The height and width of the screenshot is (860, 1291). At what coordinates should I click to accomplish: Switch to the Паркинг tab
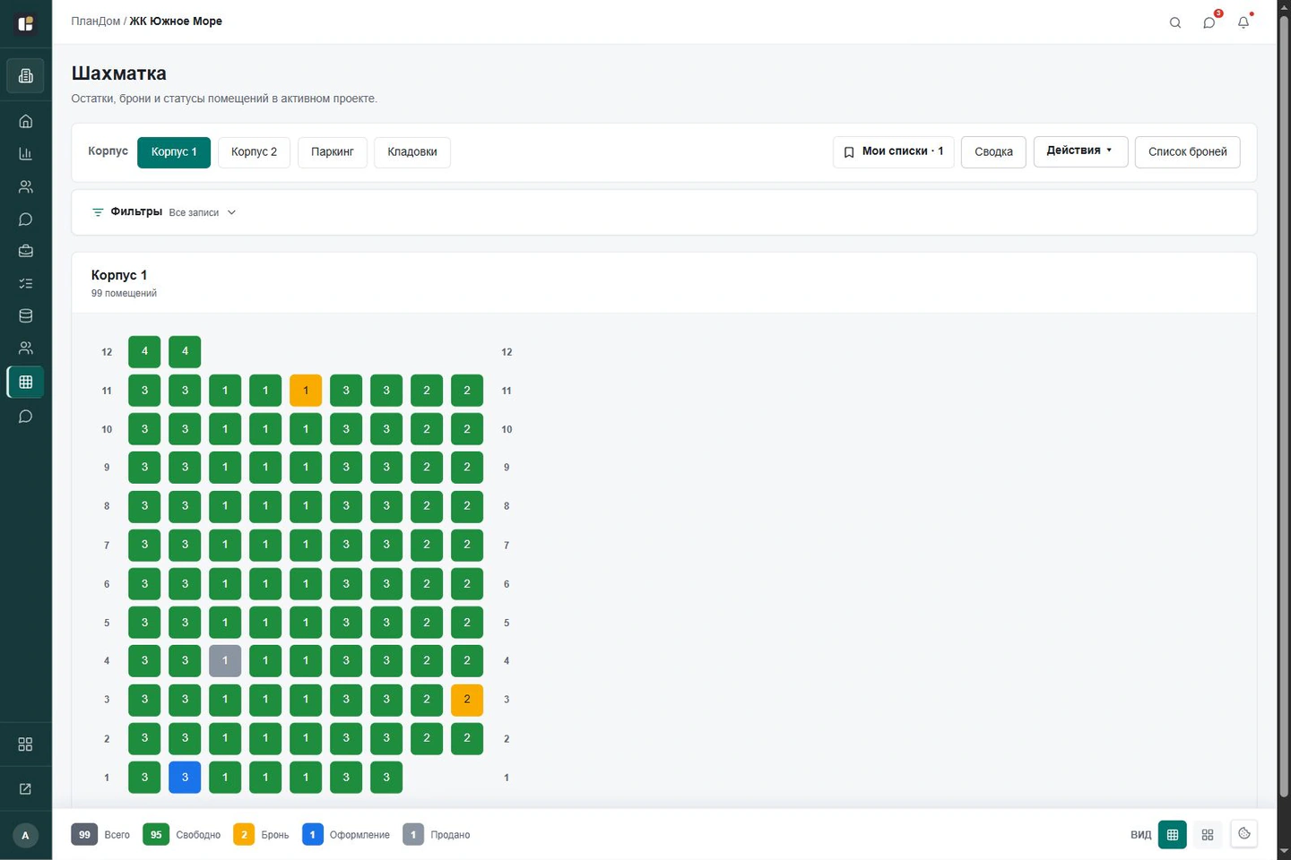coord(333,152)
